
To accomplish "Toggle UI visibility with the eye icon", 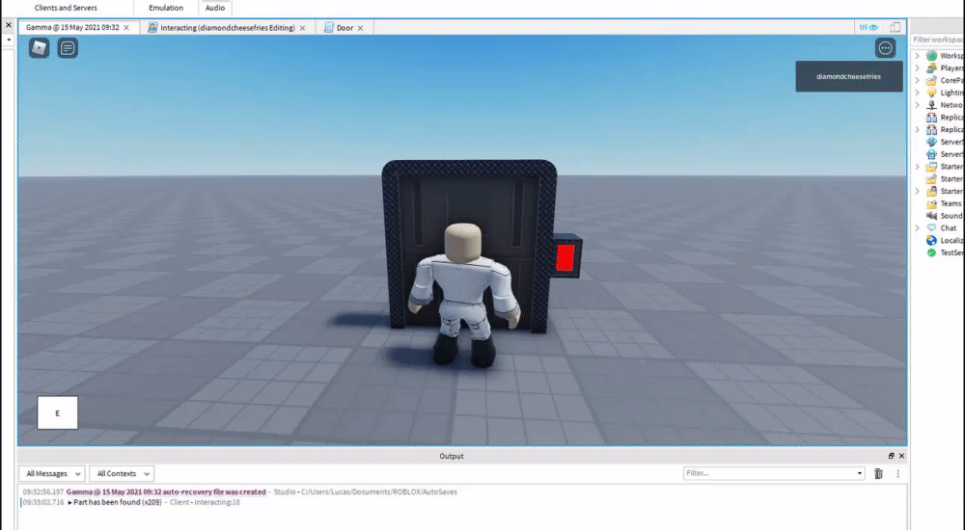I will (869, 28).
